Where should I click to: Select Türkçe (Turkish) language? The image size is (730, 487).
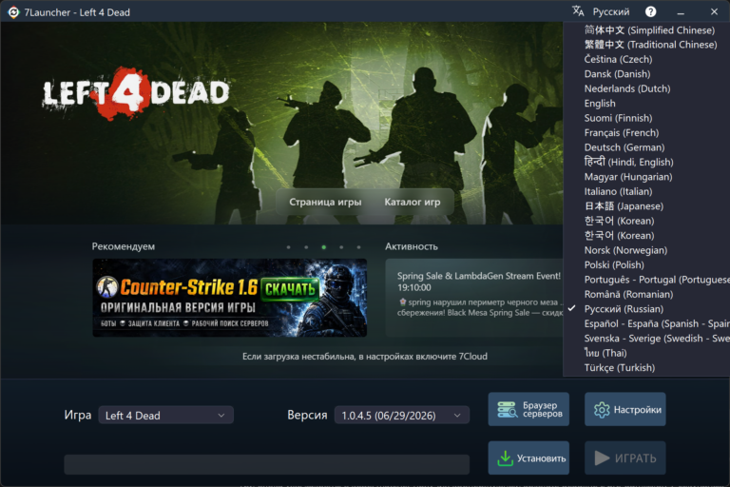(619, 368)
